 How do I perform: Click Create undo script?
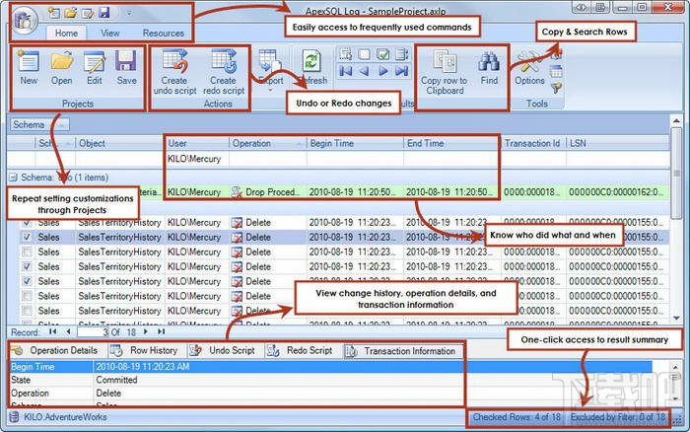pyautogui.click(x=174, y=72)
